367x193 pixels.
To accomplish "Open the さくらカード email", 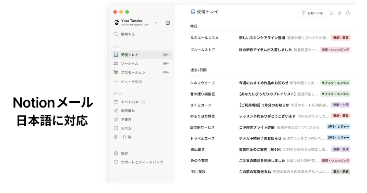I will (x=270, y=105).
